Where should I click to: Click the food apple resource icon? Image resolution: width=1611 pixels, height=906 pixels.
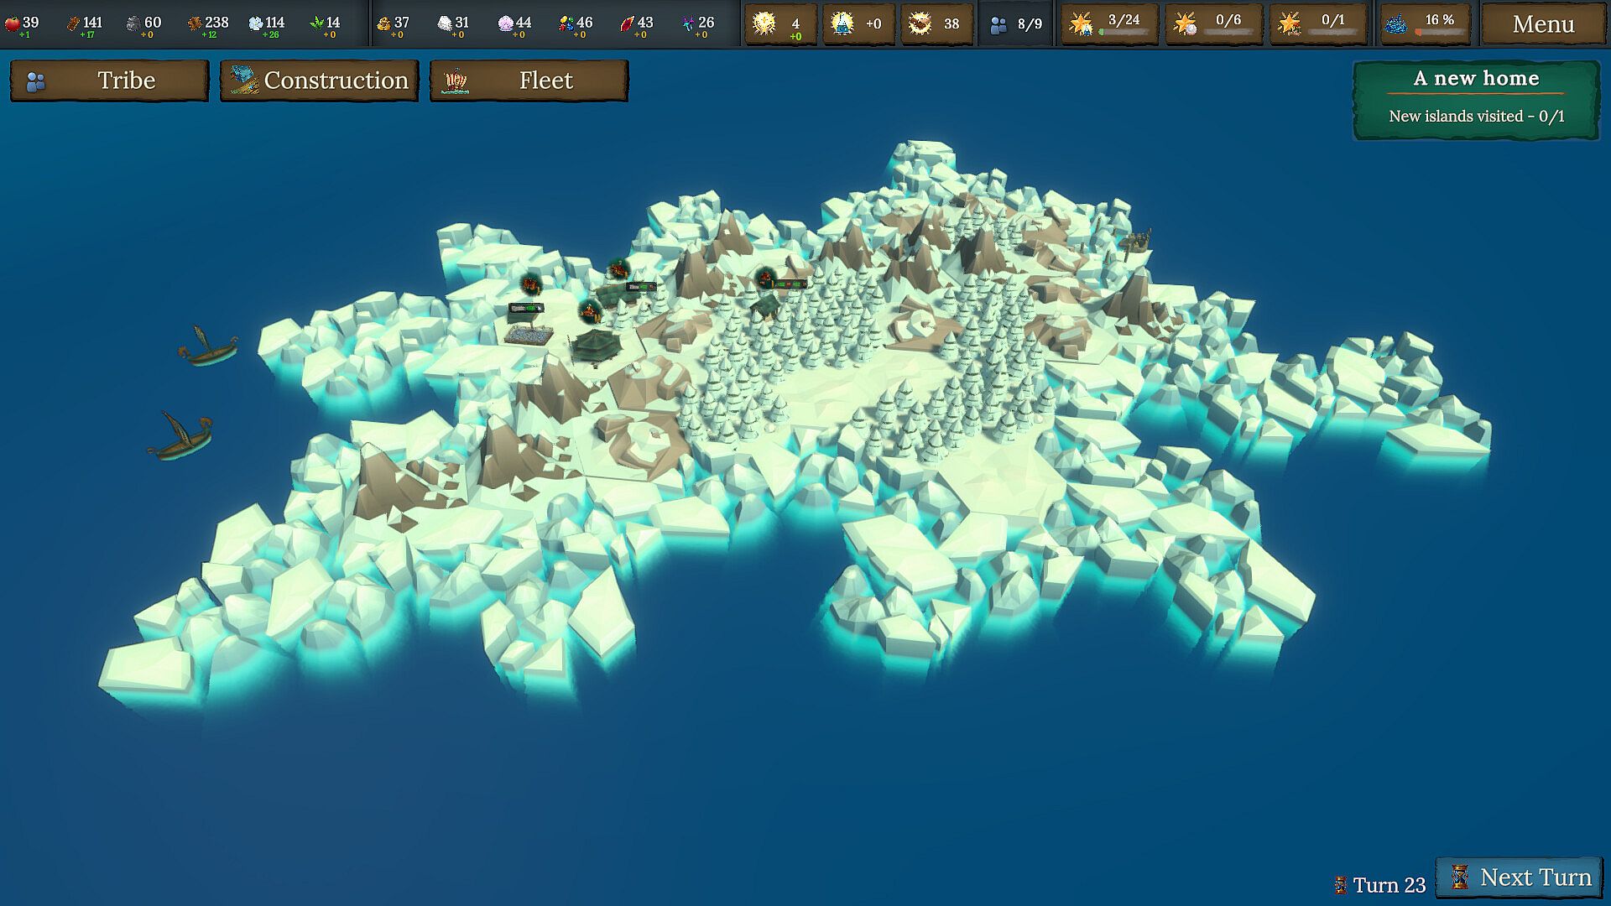pyautogui.click(x=13, y=23)
